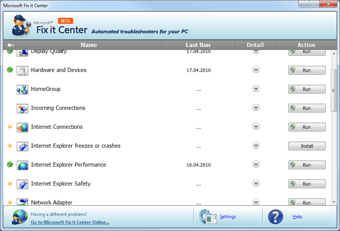Click the HomeGroup troubleshooter icon

coord(22,89)
